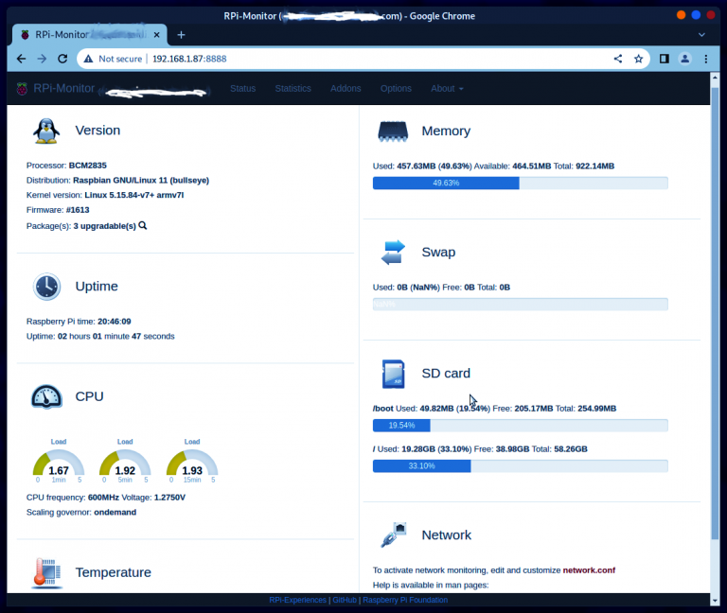The image size is (727, 613).
Task: Click distribution Raspbian GNU/Linux 11 (bullseye)
Action: [x=141, y=181]
